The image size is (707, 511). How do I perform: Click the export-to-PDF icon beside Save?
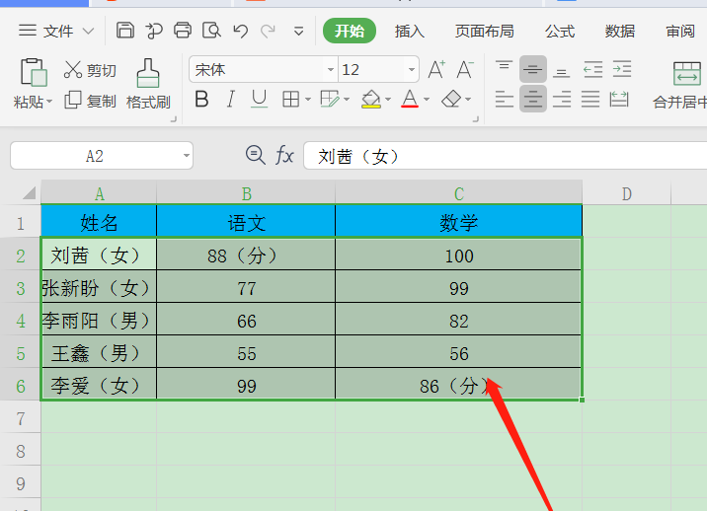pos(154,31)
